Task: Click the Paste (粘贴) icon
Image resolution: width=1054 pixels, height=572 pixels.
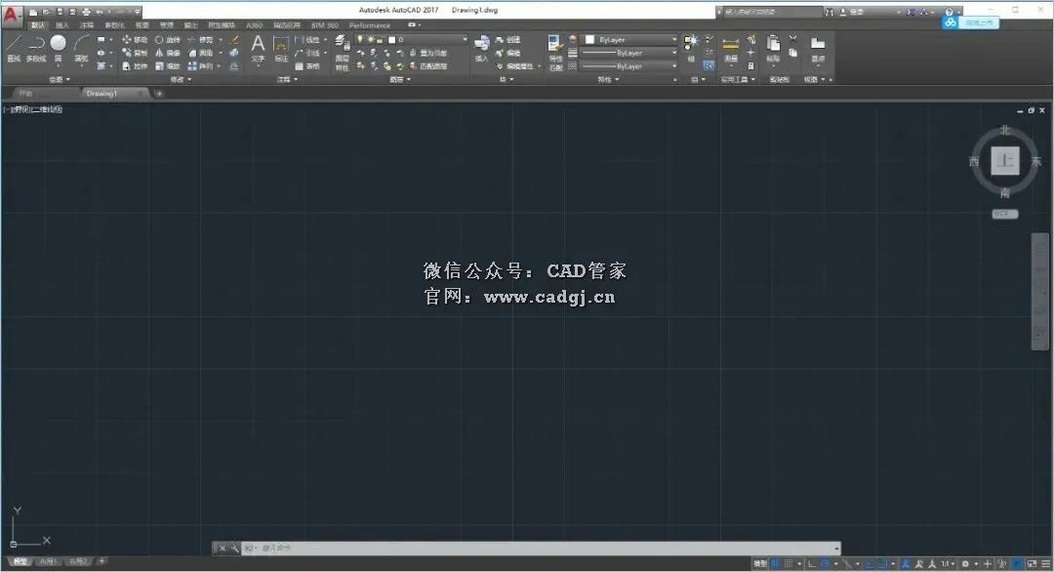Action: pos(774,49)
